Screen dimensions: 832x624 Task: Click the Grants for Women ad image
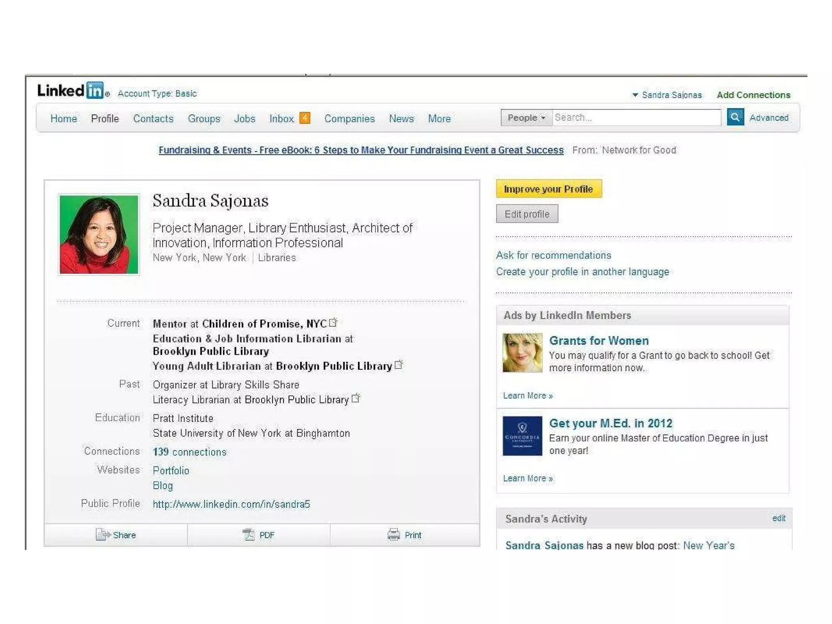click(522, 353)
